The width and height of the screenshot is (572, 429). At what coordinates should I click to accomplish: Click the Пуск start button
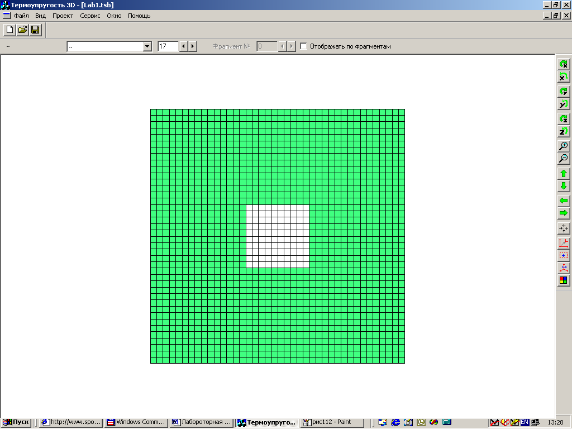16,422
